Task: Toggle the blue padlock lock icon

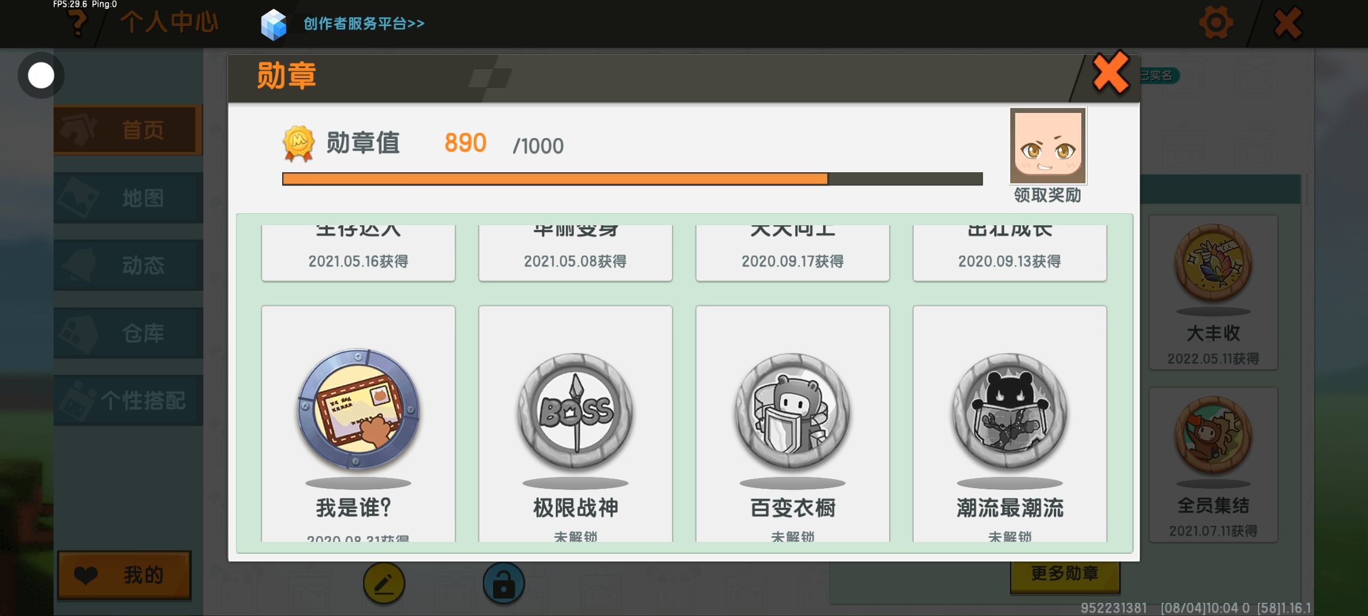Action: (503, 583)
